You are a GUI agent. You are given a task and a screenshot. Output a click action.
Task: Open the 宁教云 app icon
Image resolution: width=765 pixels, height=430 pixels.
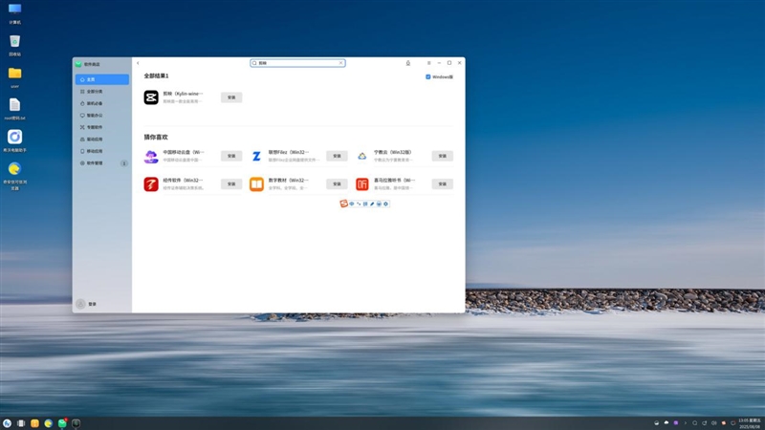point(362,156)
